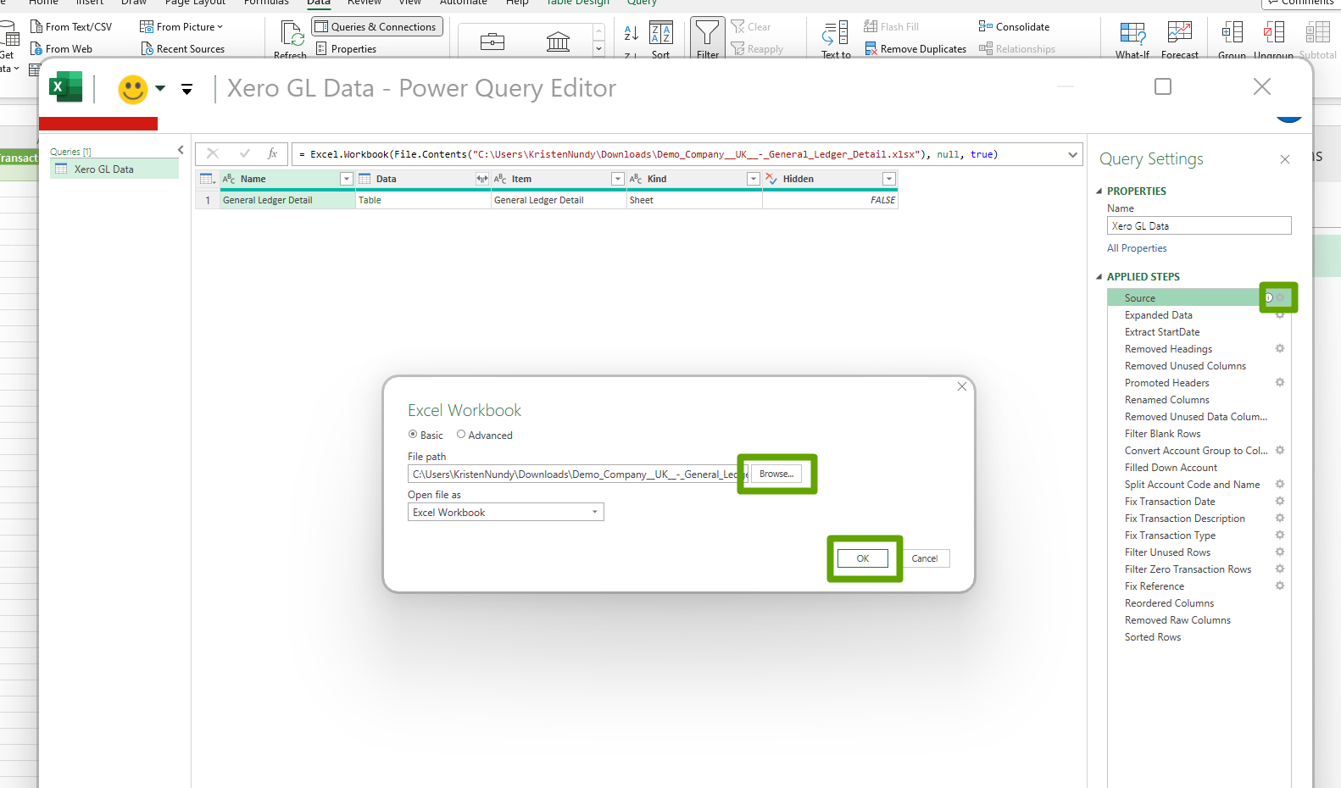Select the Basic radio option
1341x788 pixels.
tap(413, 435)
